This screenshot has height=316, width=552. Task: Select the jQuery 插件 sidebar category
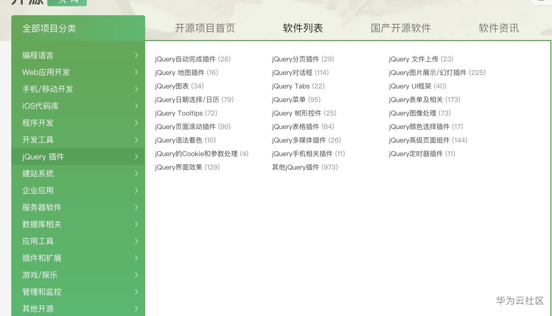[43, 157]
